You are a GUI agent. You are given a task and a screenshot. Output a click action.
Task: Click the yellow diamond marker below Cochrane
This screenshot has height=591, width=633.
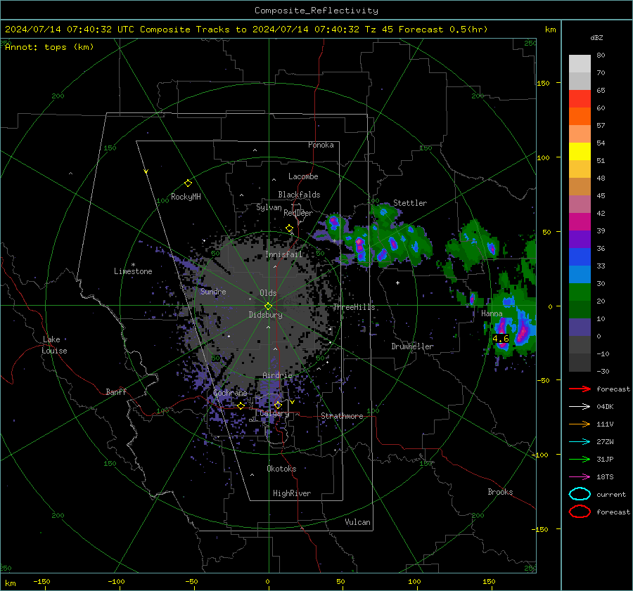241,406
